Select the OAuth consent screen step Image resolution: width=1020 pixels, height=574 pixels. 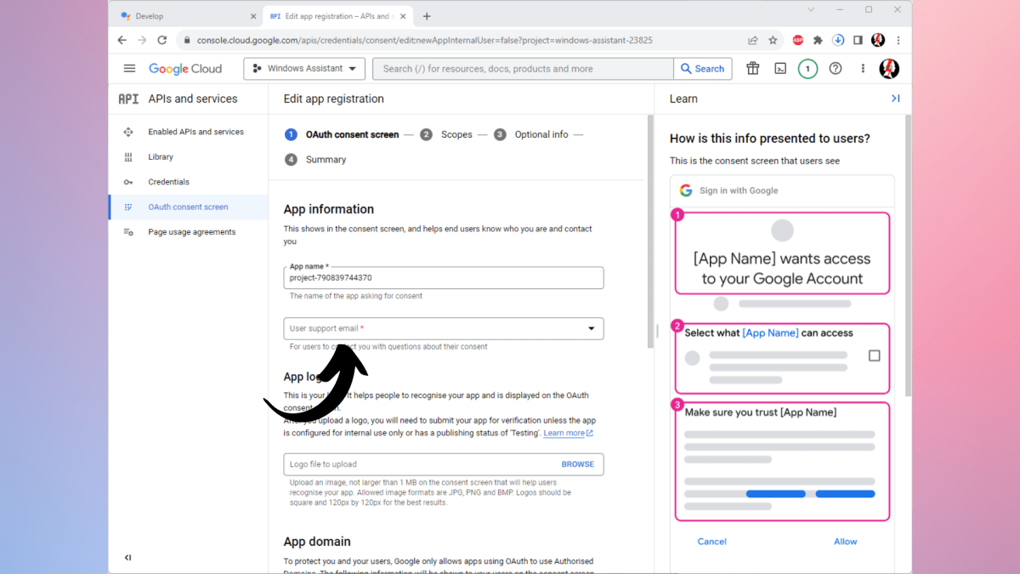click(x=342, y=134)
